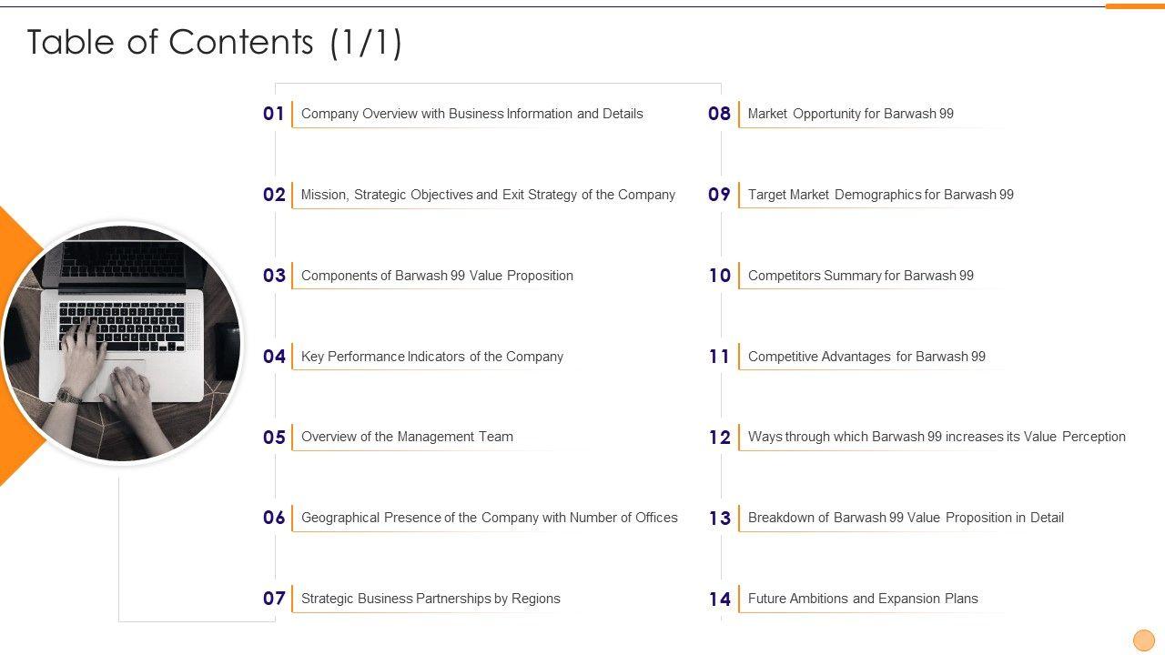The width and height of the screenshot is (1165, 655).
Task: Select "Breakdown of Barwash 99 Value Proposition"
Action: click(906, 518)
